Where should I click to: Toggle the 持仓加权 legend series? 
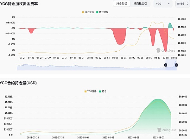pos(102,12)
